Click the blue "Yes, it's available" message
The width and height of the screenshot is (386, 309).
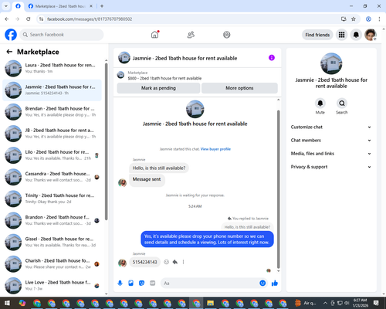[x=207, y=239]
